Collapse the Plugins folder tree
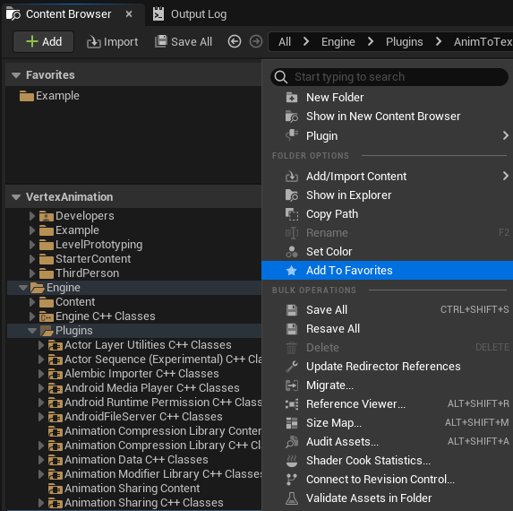The image size is (513, 511). pyautogui.click(x=32, y=331)
